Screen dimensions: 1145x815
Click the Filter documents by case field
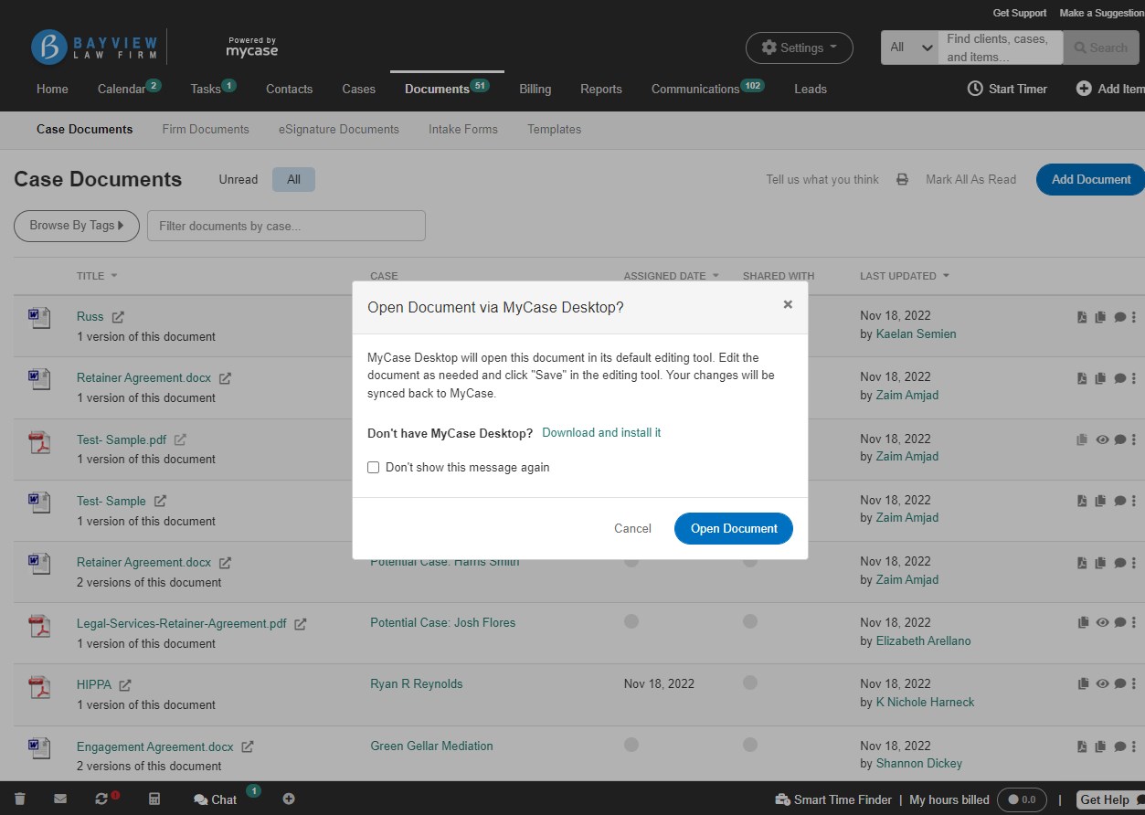285,225
